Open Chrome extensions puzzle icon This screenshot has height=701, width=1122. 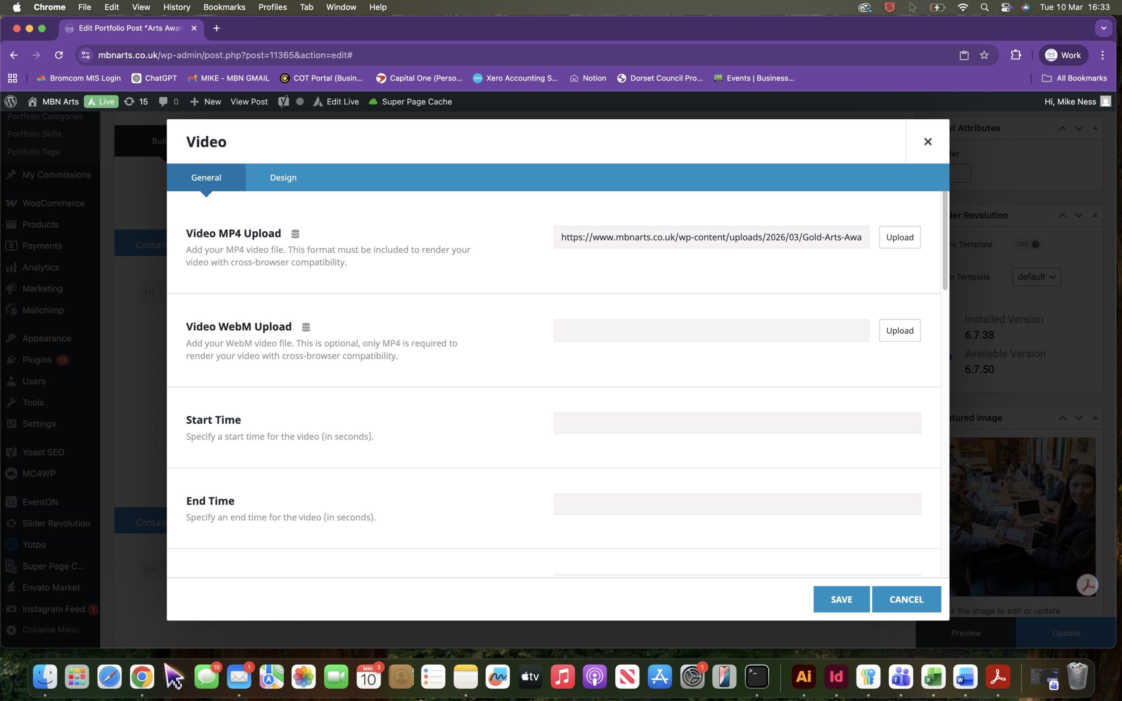pyautogui.click(x=1016, y=55)
